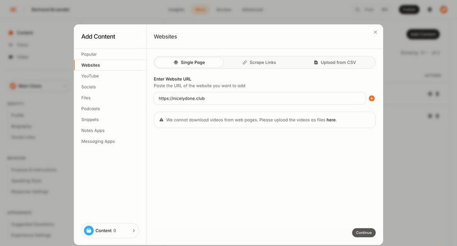The image size is (457, 246).
Task: Click the orange plus icon beside URL field
Action: [372, 98]
